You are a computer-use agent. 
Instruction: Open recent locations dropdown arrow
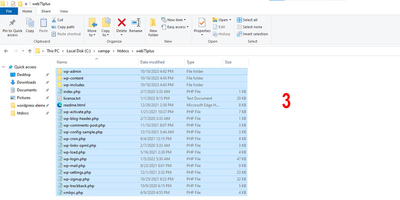(x=23, y=51)
